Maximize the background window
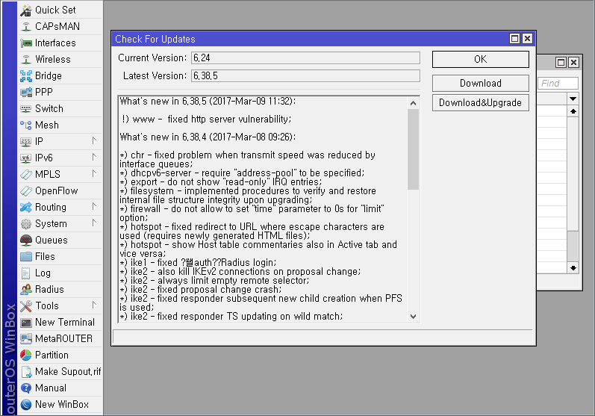 click(561, 62)
